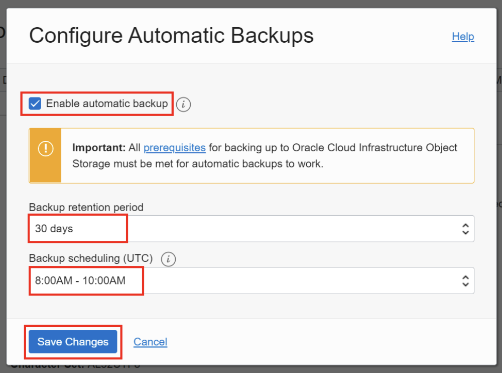Click the dialog footer area right of Cancel

pos(326,342)
